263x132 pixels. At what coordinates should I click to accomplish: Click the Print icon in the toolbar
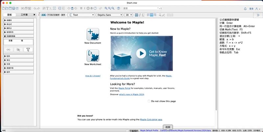point(13,8)
